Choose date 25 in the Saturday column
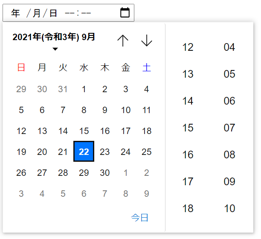The width and height of the screenshot is (261, 239). 146,152
